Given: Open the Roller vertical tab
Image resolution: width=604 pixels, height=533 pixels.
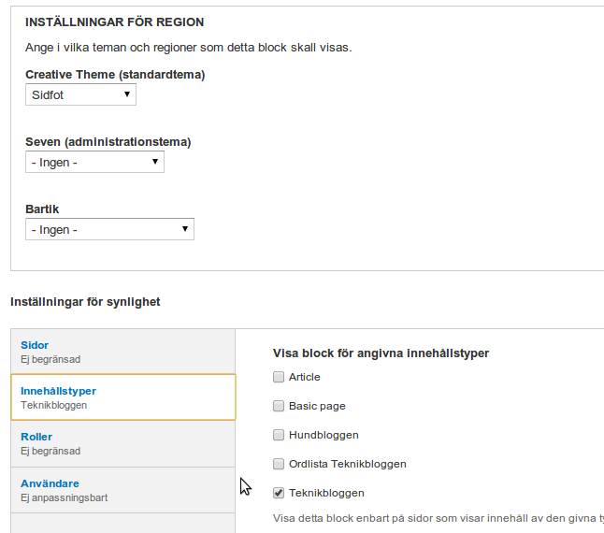Looking at the screenshot, I should click(36, 437).
